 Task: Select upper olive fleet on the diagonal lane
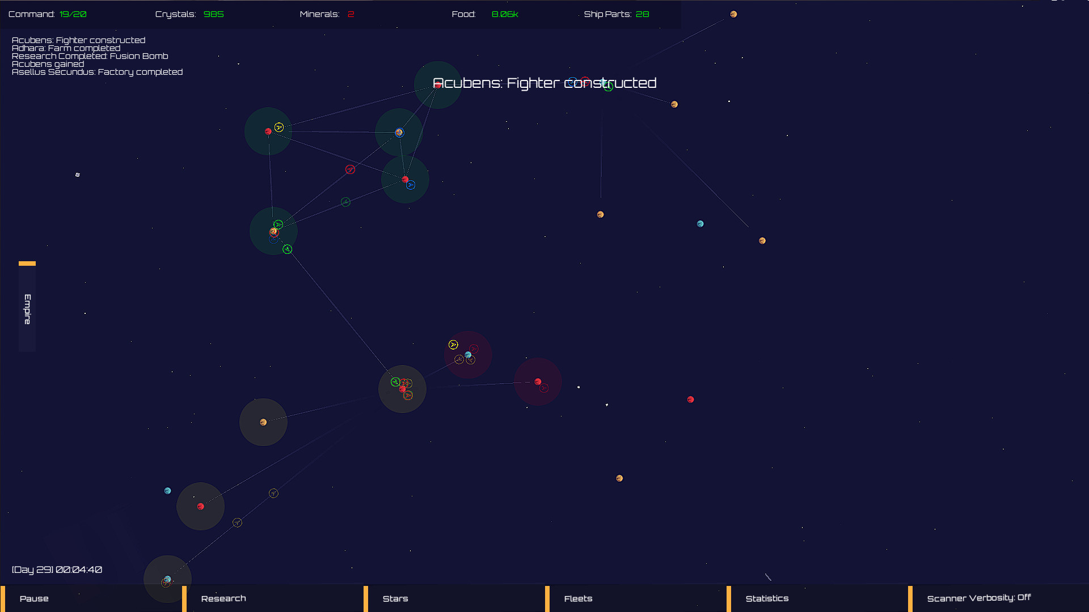click(273, 494)
